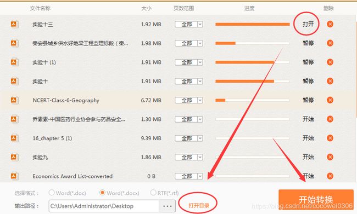Pause conversion of the 实验十 file
Screen dimensions: 357x214
point(308,81)
